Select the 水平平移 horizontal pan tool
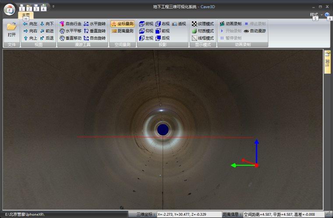The image size is (333, 218). [71, 31]
